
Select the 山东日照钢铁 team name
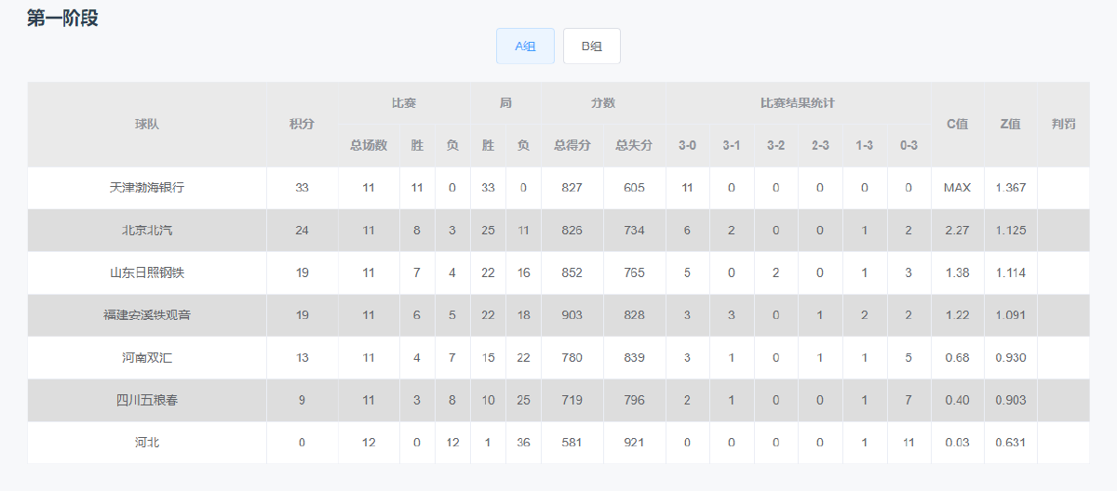147,273
